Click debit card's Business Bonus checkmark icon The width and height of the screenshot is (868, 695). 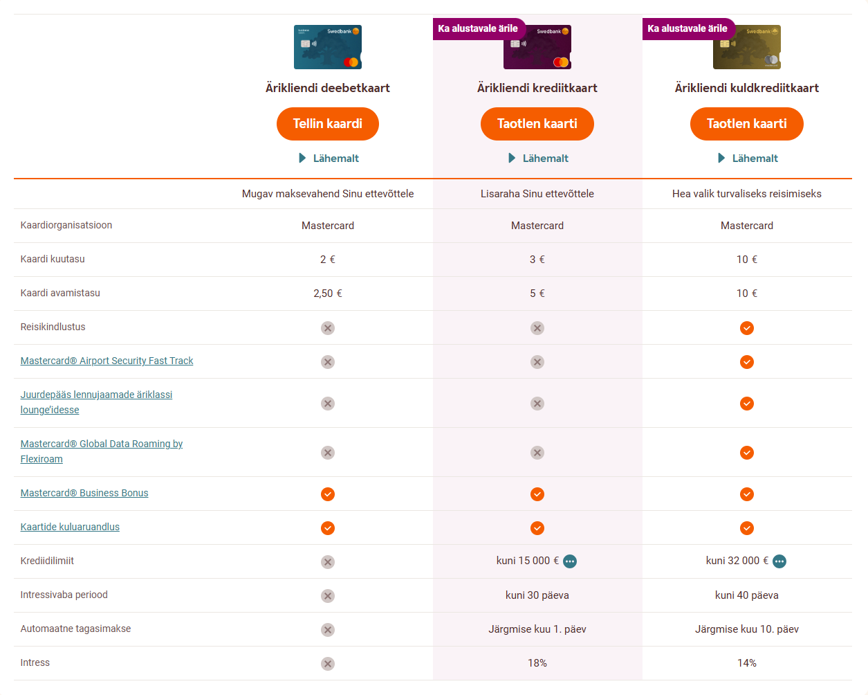[328, 494]
